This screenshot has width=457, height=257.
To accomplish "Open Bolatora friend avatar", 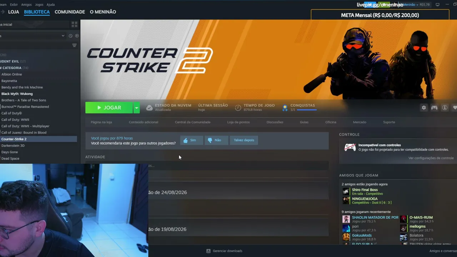I will 403,237.
